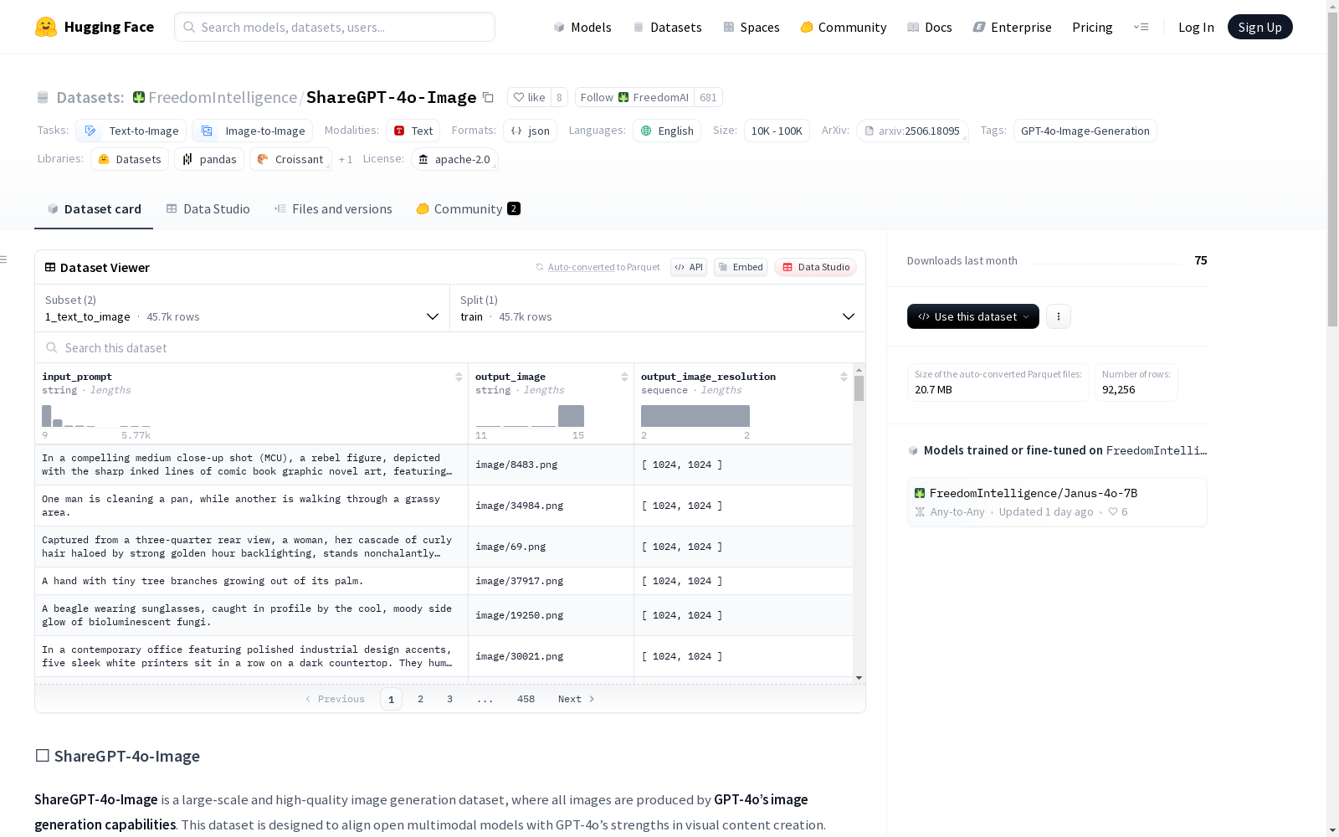Sort by the input_prompt column
The height and width of the screenshot is (837, 1339).
coord(459,377)
